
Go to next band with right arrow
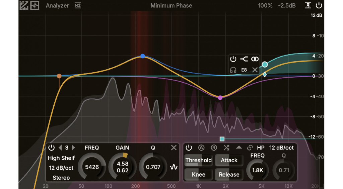click(x=73, y=148)
